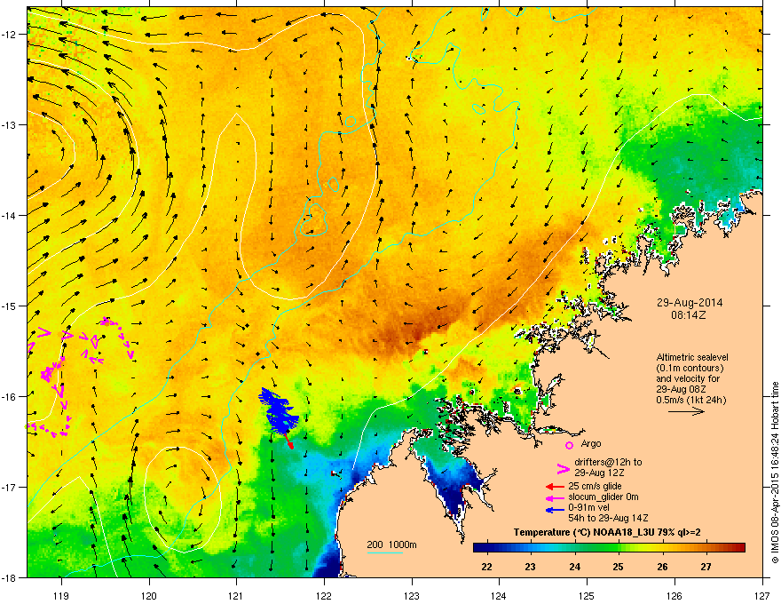Screen dimensions: 781x604
Task: Click latitude axis label -16
Action: [x=10, y=397]
